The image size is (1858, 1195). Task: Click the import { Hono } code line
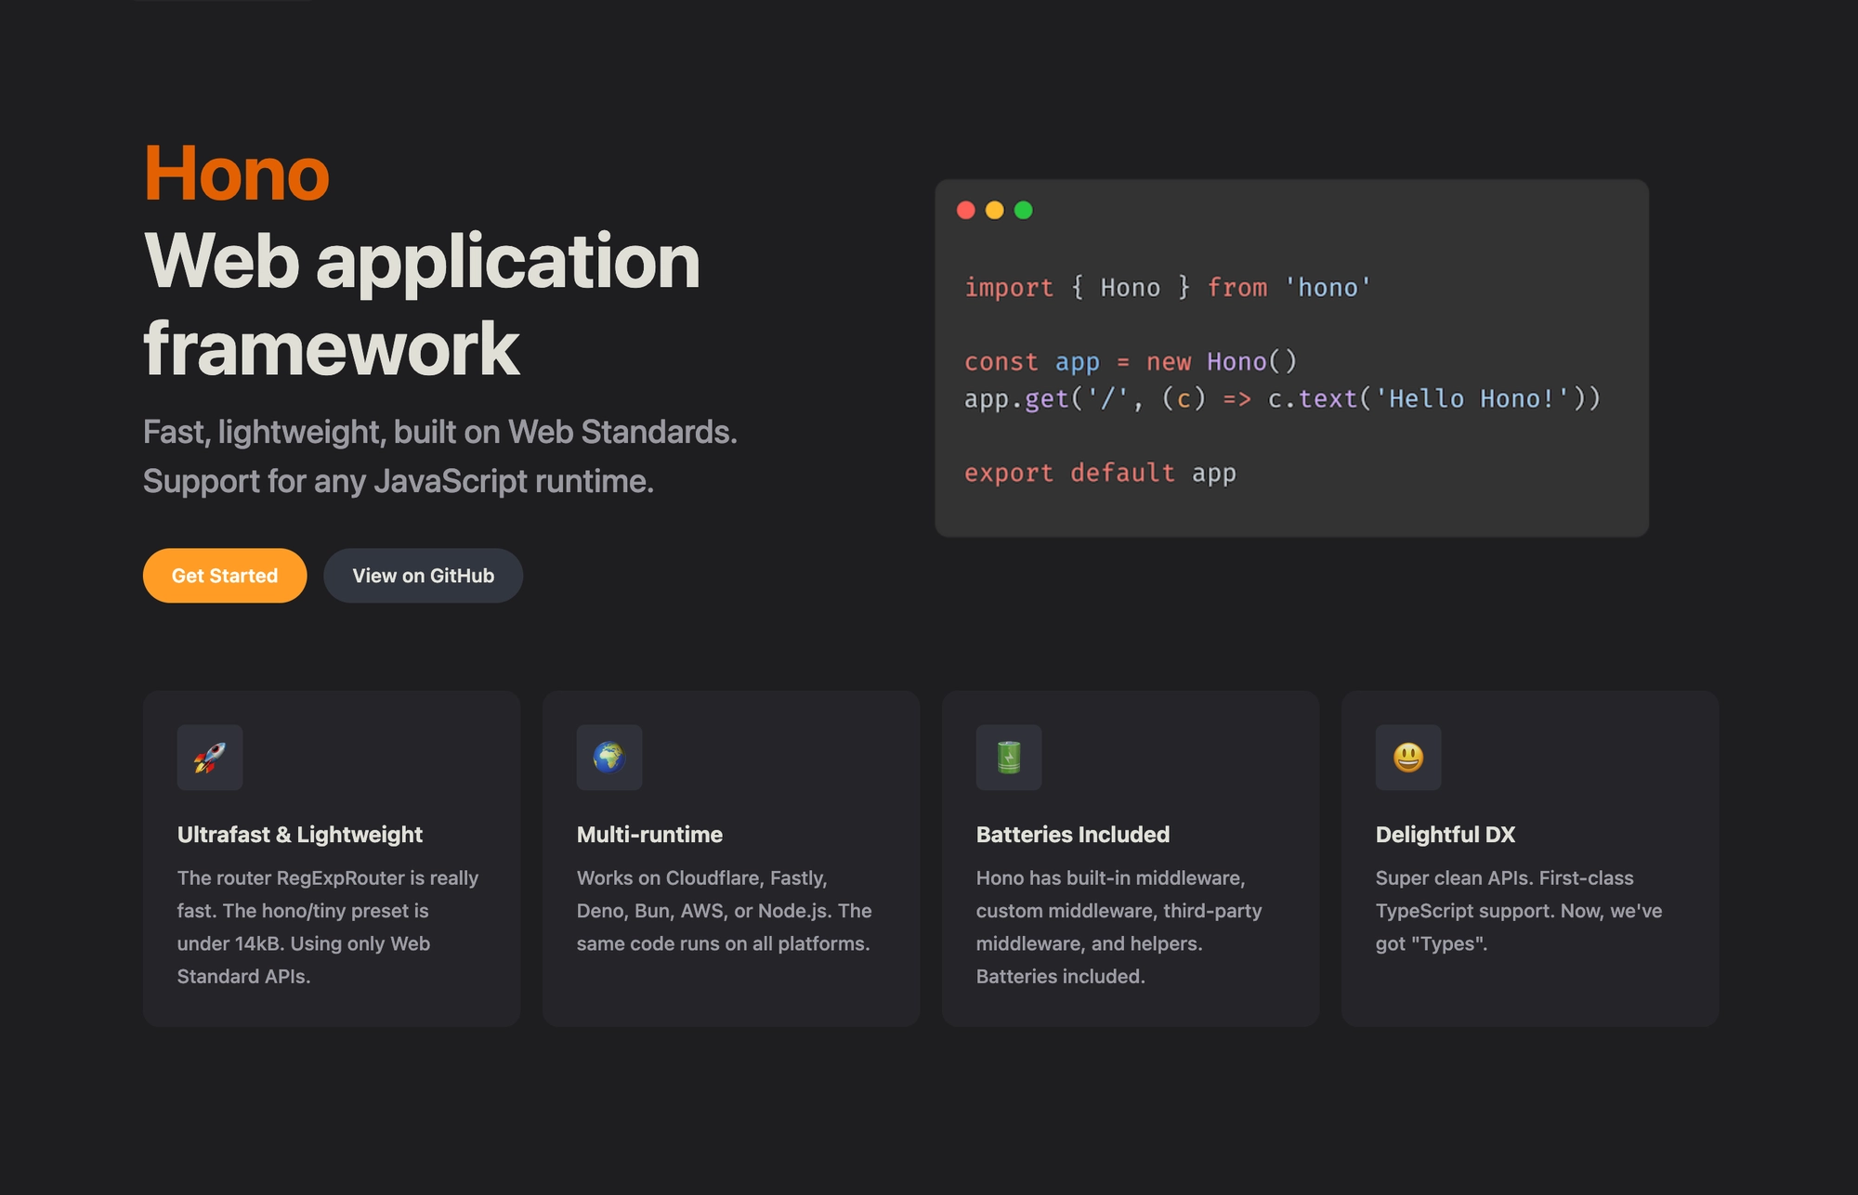1168,288
